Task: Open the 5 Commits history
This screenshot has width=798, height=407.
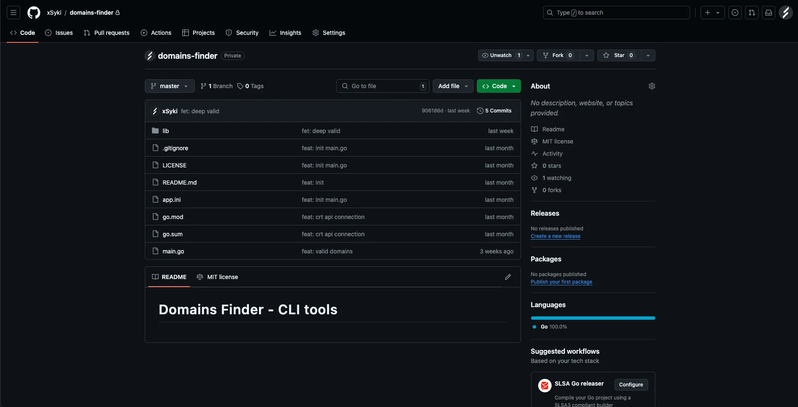Action: click(x=494, y=111)
